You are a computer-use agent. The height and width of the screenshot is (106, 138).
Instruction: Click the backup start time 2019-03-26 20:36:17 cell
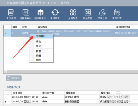pos(126,33)
